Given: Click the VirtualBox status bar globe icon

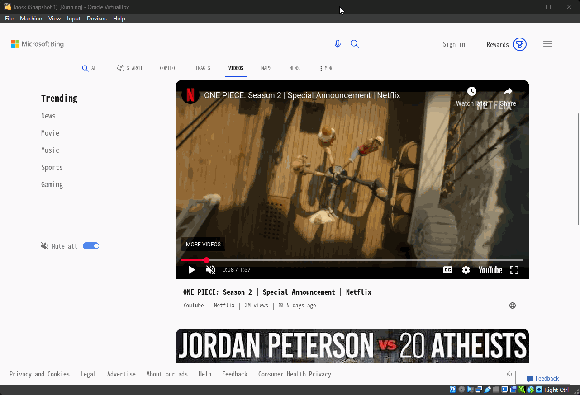Looking at the screenshot, I should coord(531,390).
